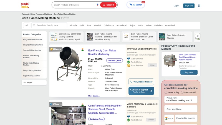The image size is (222, 125).
Task: Filter by Vadodara location
Action: 158,26
